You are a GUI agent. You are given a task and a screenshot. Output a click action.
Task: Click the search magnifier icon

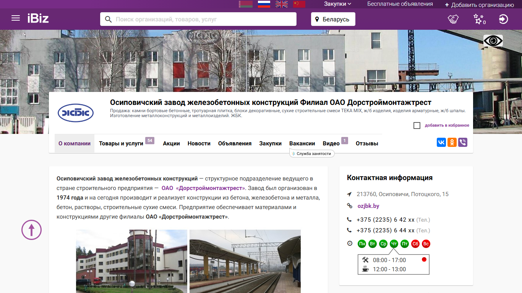coord(108,19)
